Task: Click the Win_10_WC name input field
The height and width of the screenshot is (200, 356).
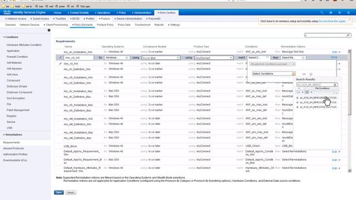Action: pos(78,58)
